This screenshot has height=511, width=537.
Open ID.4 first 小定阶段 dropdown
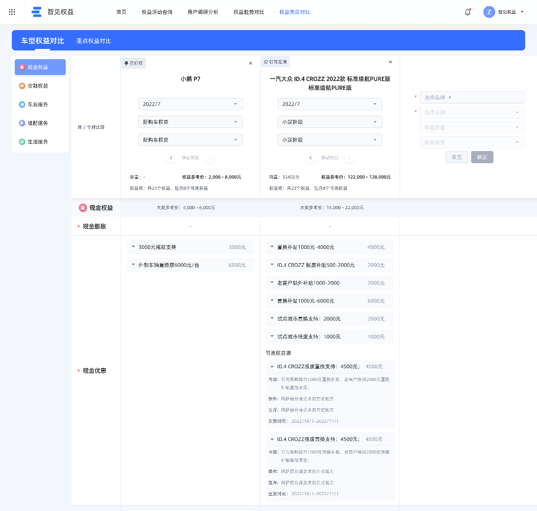[x=330, y=122]
